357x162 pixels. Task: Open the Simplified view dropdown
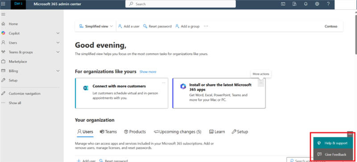(x=96, y=26)
